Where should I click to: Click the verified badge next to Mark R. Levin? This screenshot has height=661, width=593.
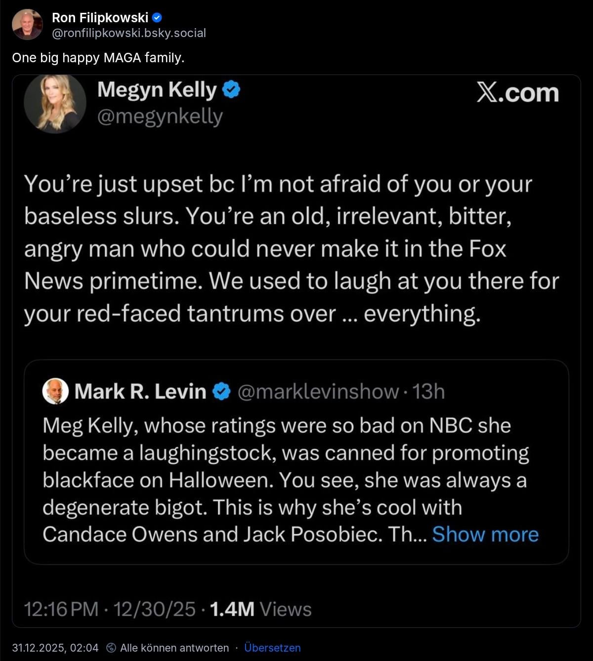221,391
